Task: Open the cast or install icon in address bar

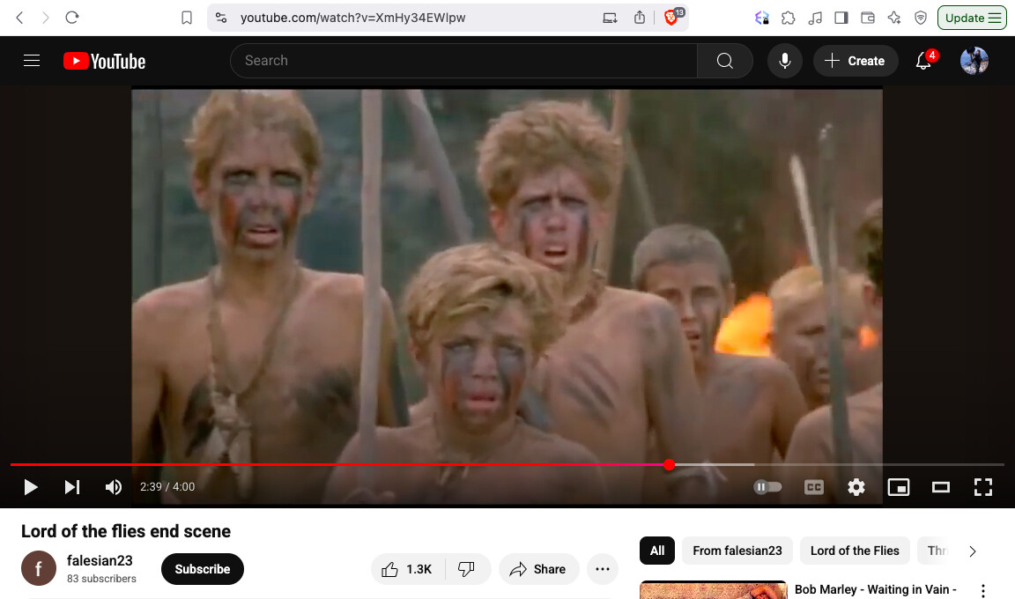Action: point(610,18)
